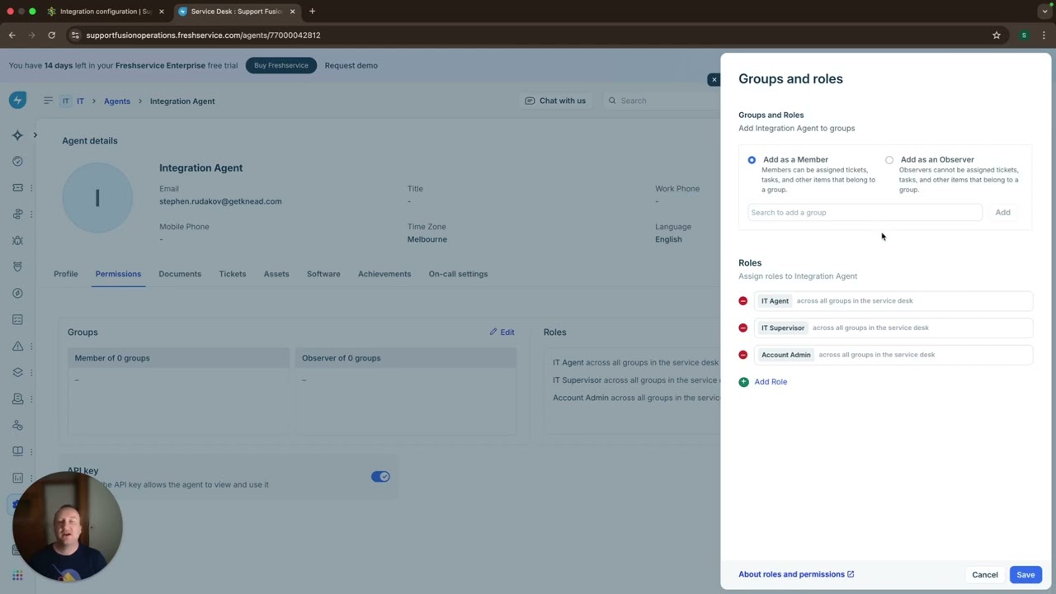Viewport: 1056px width, 594px height.
Task: Open the Purchase/contracts stamp icon in sidebar
Action: click(x=17, y=398)
